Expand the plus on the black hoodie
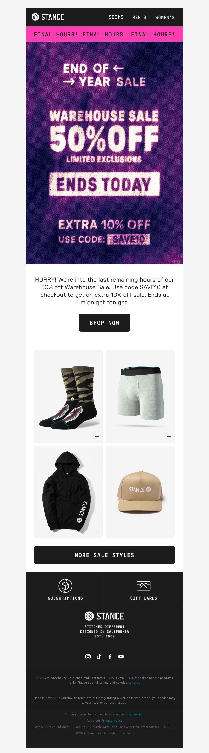Screen dimensions: 209x753 tap(97, 532)
